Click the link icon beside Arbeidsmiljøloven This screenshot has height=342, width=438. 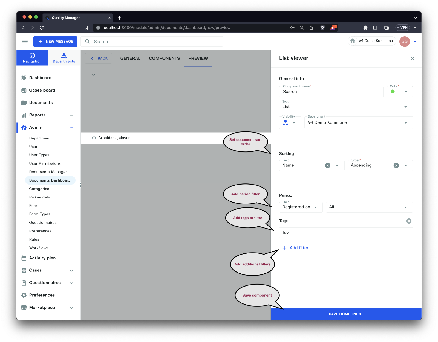(x=94, y=138)
